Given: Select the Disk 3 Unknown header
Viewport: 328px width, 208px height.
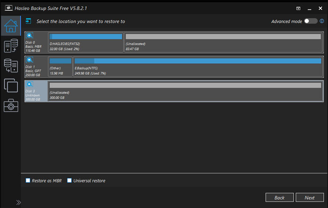Looking at the screenshot, I should 36,91.
